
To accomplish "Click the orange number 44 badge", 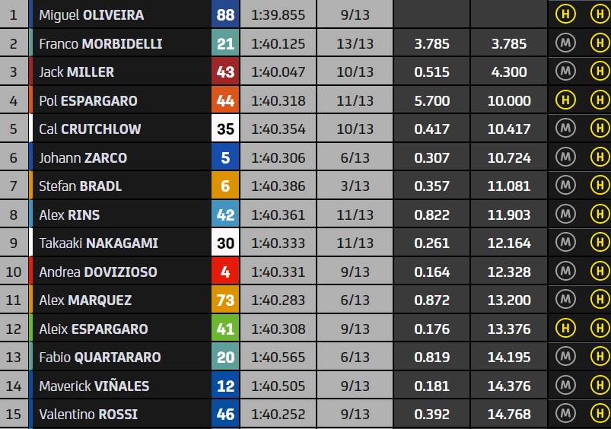I will point(225,100).
